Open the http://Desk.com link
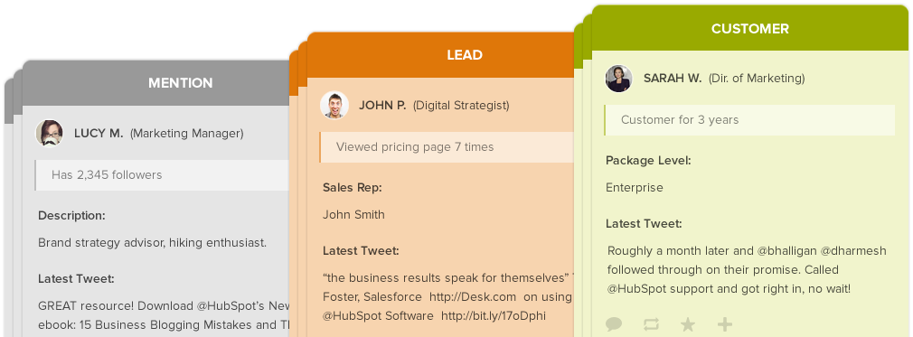 click(473, 297)
